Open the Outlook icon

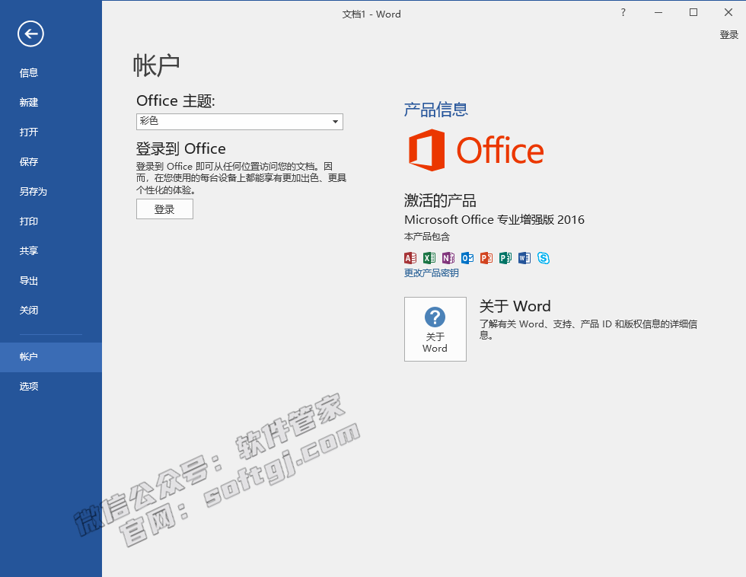pos(467,258)
